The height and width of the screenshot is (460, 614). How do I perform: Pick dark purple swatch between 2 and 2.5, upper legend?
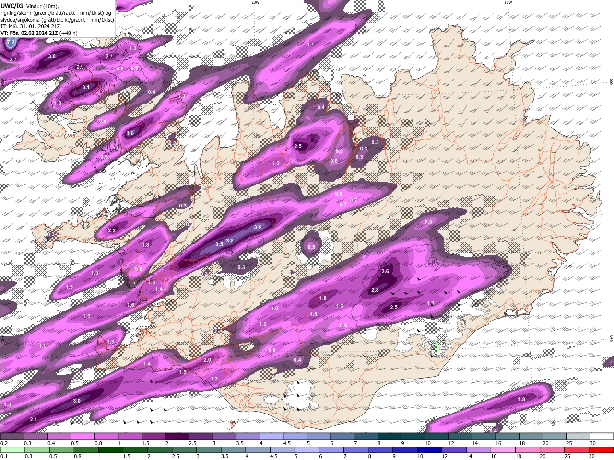tap(177, 437)
